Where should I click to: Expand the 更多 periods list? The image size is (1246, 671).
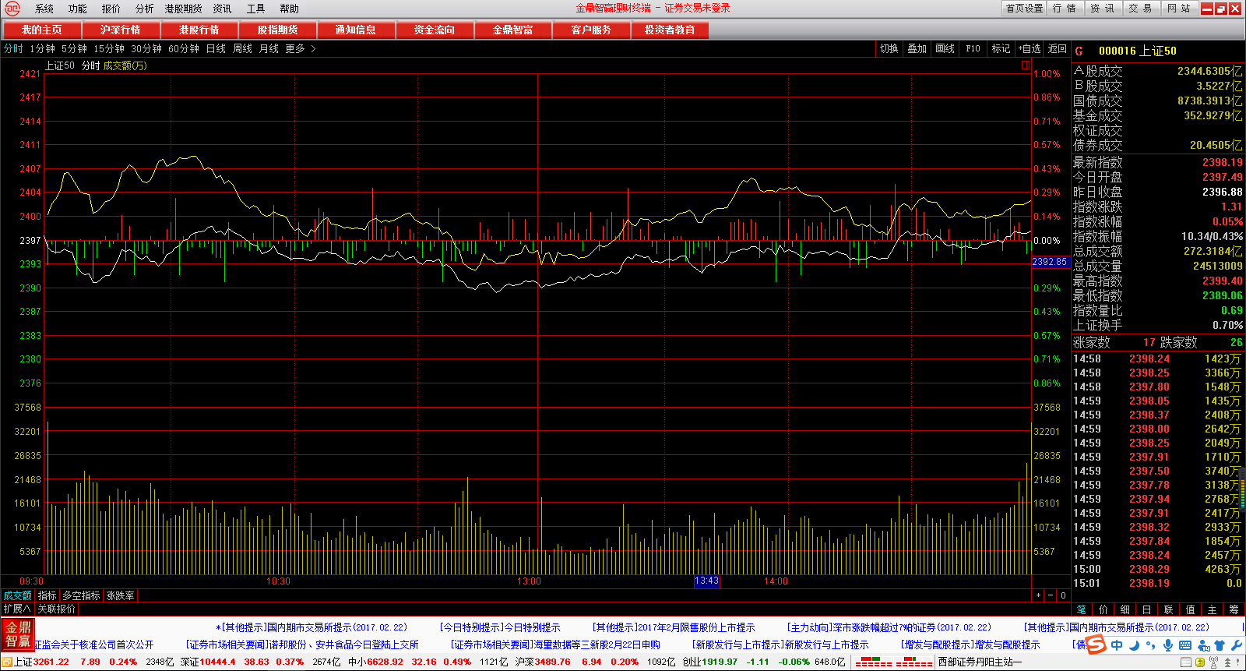point(301,48)
